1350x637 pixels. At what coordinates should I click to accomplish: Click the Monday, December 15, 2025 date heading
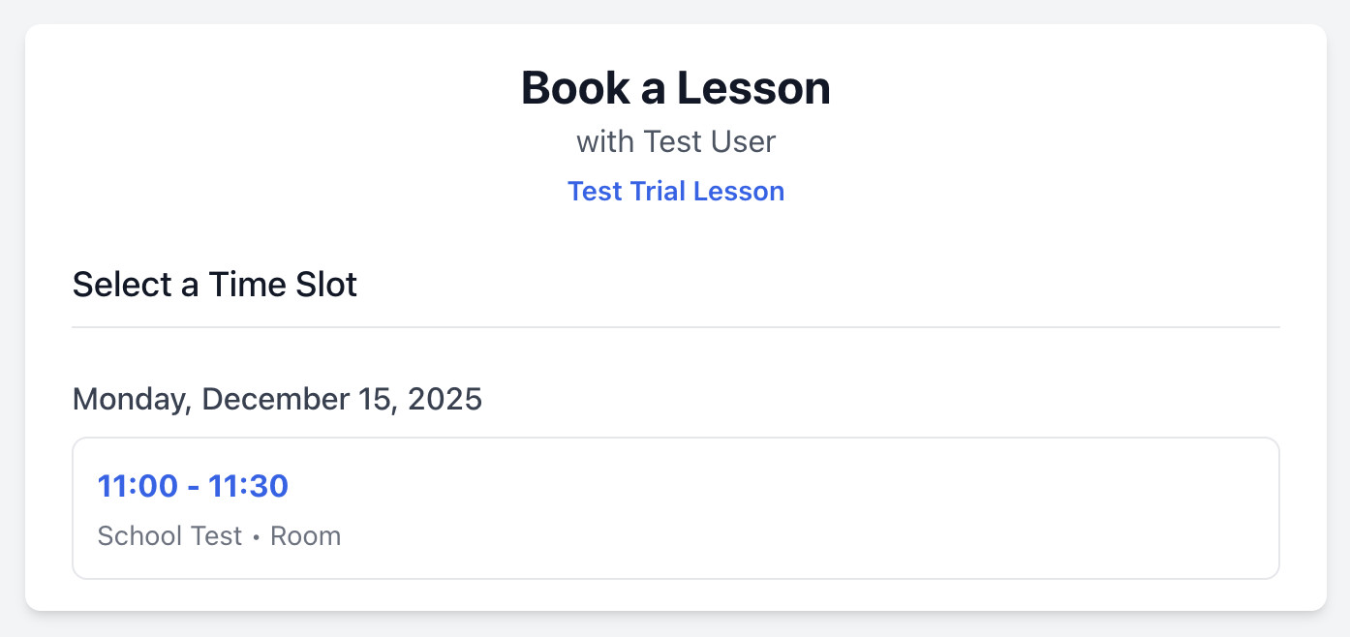click(x=277, y=398)
